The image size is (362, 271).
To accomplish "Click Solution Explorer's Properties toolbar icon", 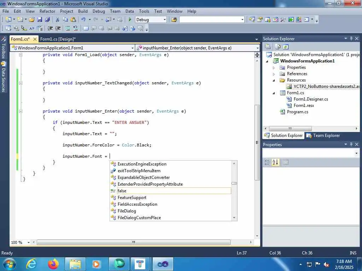I will click(268, 47).
